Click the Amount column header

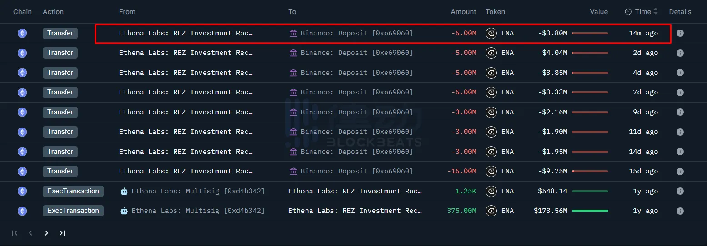(x=463, y=12)
